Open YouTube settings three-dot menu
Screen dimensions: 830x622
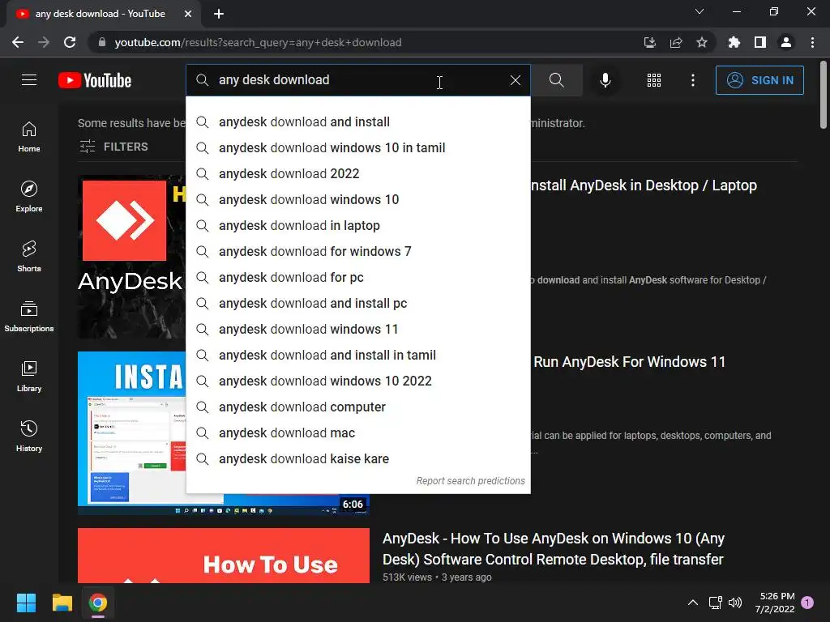click(x=693, y=80)
